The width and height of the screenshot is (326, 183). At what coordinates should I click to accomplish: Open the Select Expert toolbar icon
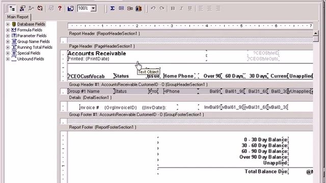pyautogui.click(x=31, y=9)
